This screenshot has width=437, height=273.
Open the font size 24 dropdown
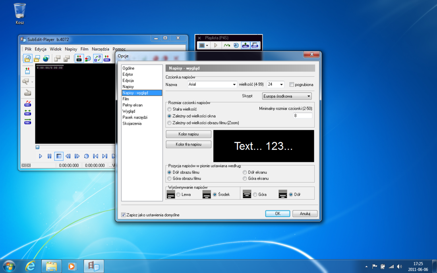[x=282, y=85]
